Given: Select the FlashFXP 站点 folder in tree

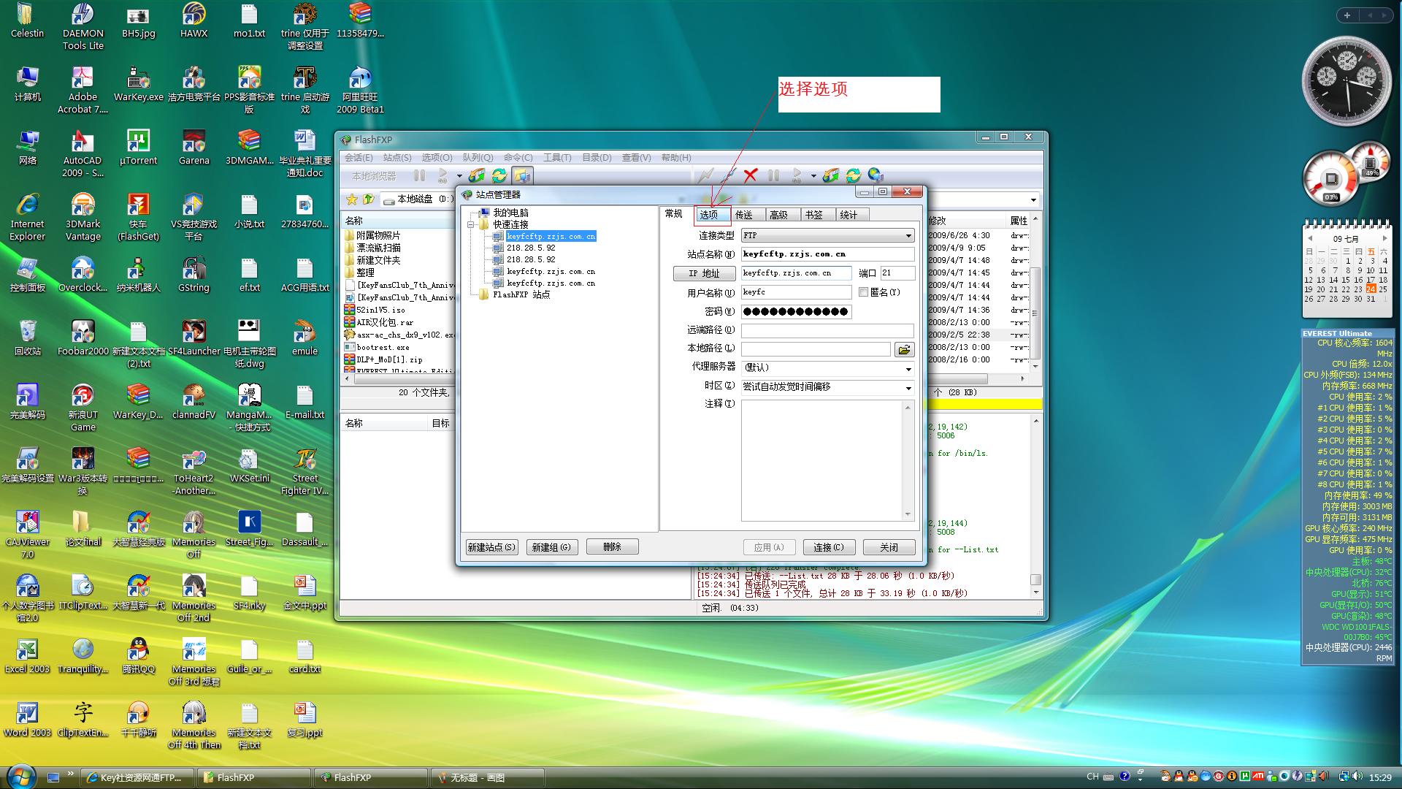Looking at the screenshot, I should pyautogui.click(x=521, y=295).
